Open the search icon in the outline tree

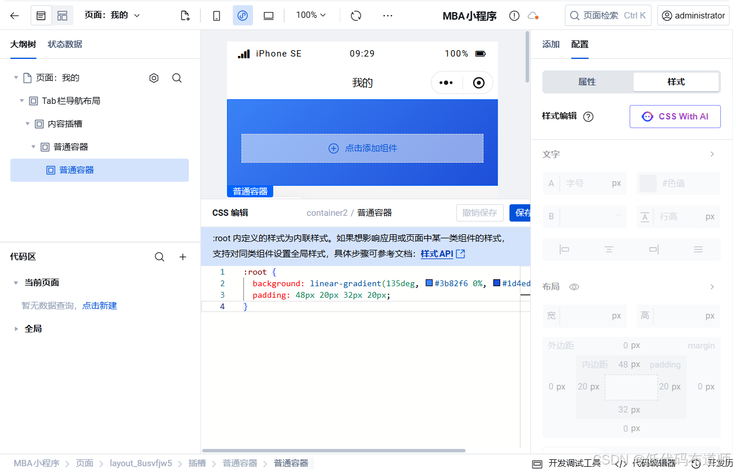point(177,77)
